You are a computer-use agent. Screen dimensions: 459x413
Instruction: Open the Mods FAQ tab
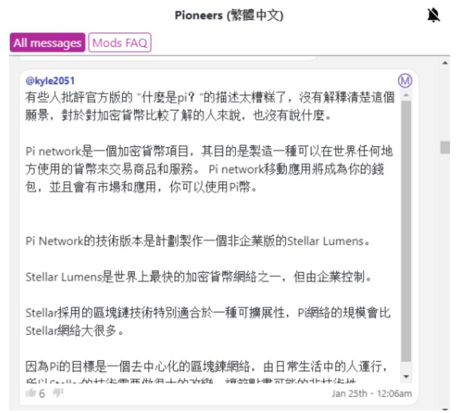(120, 43)
